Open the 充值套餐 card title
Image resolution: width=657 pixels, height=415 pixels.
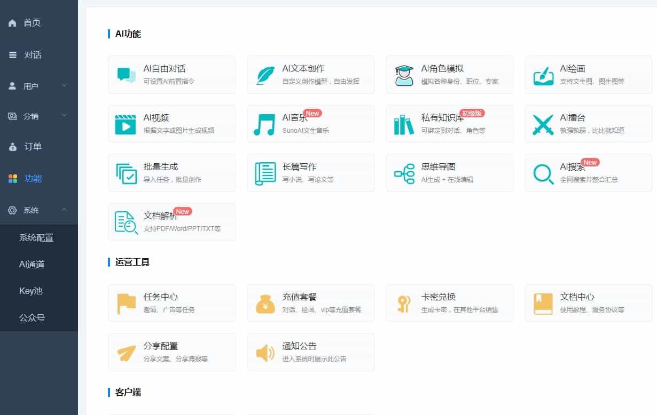[x=300, y=297]
